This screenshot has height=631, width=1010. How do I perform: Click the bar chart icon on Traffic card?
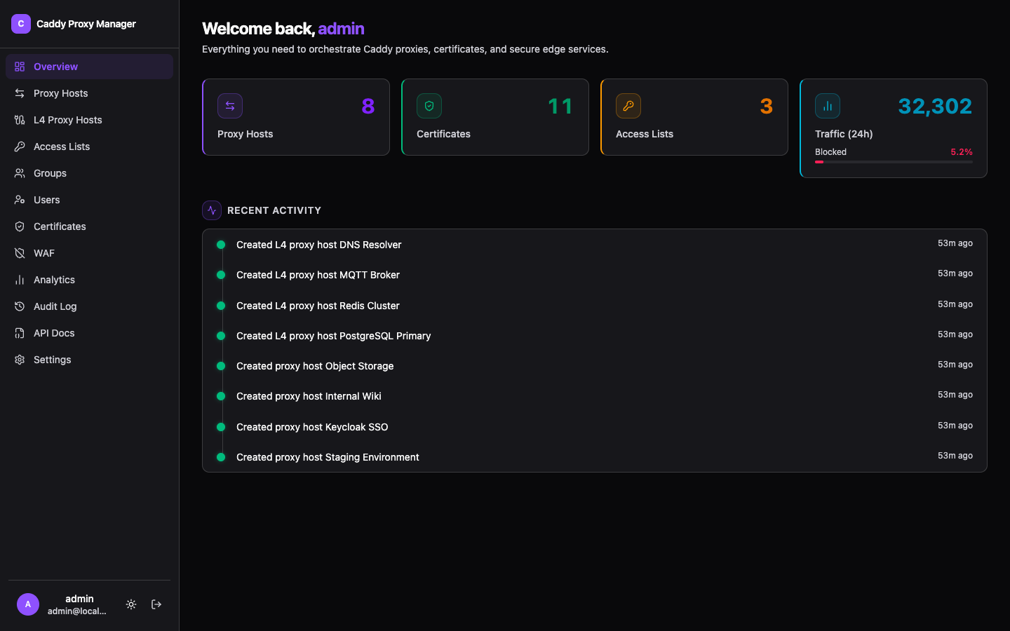(x=828, y=106)
